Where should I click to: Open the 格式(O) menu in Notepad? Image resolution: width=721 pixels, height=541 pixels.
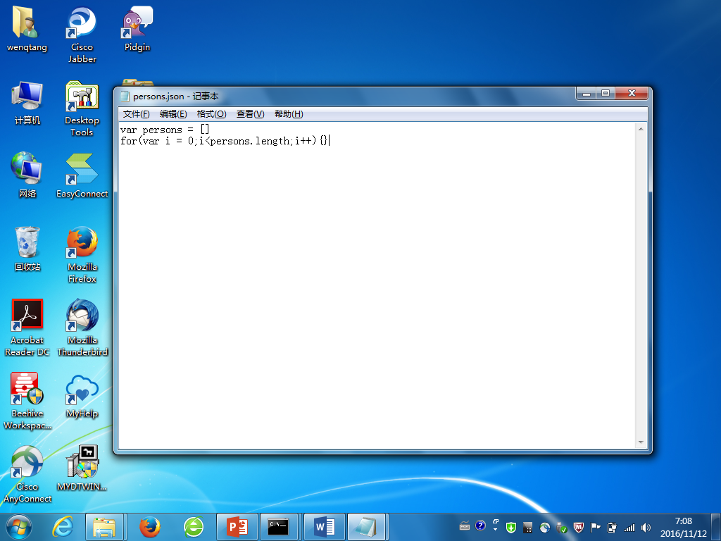[211, 113]
